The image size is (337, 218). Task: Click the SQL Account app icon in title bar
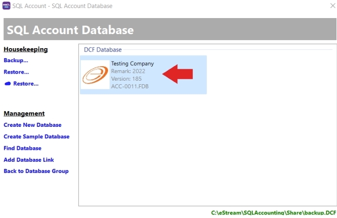click(x=7, y=6)
